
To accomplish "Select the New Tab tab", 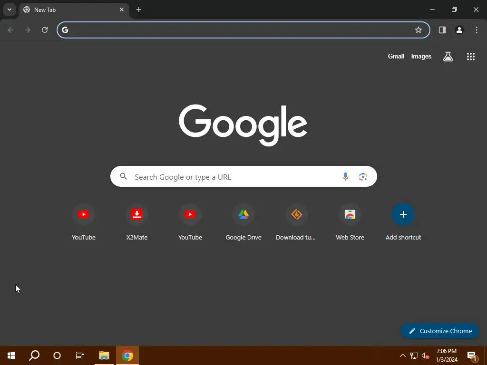I will pos(74,10).
